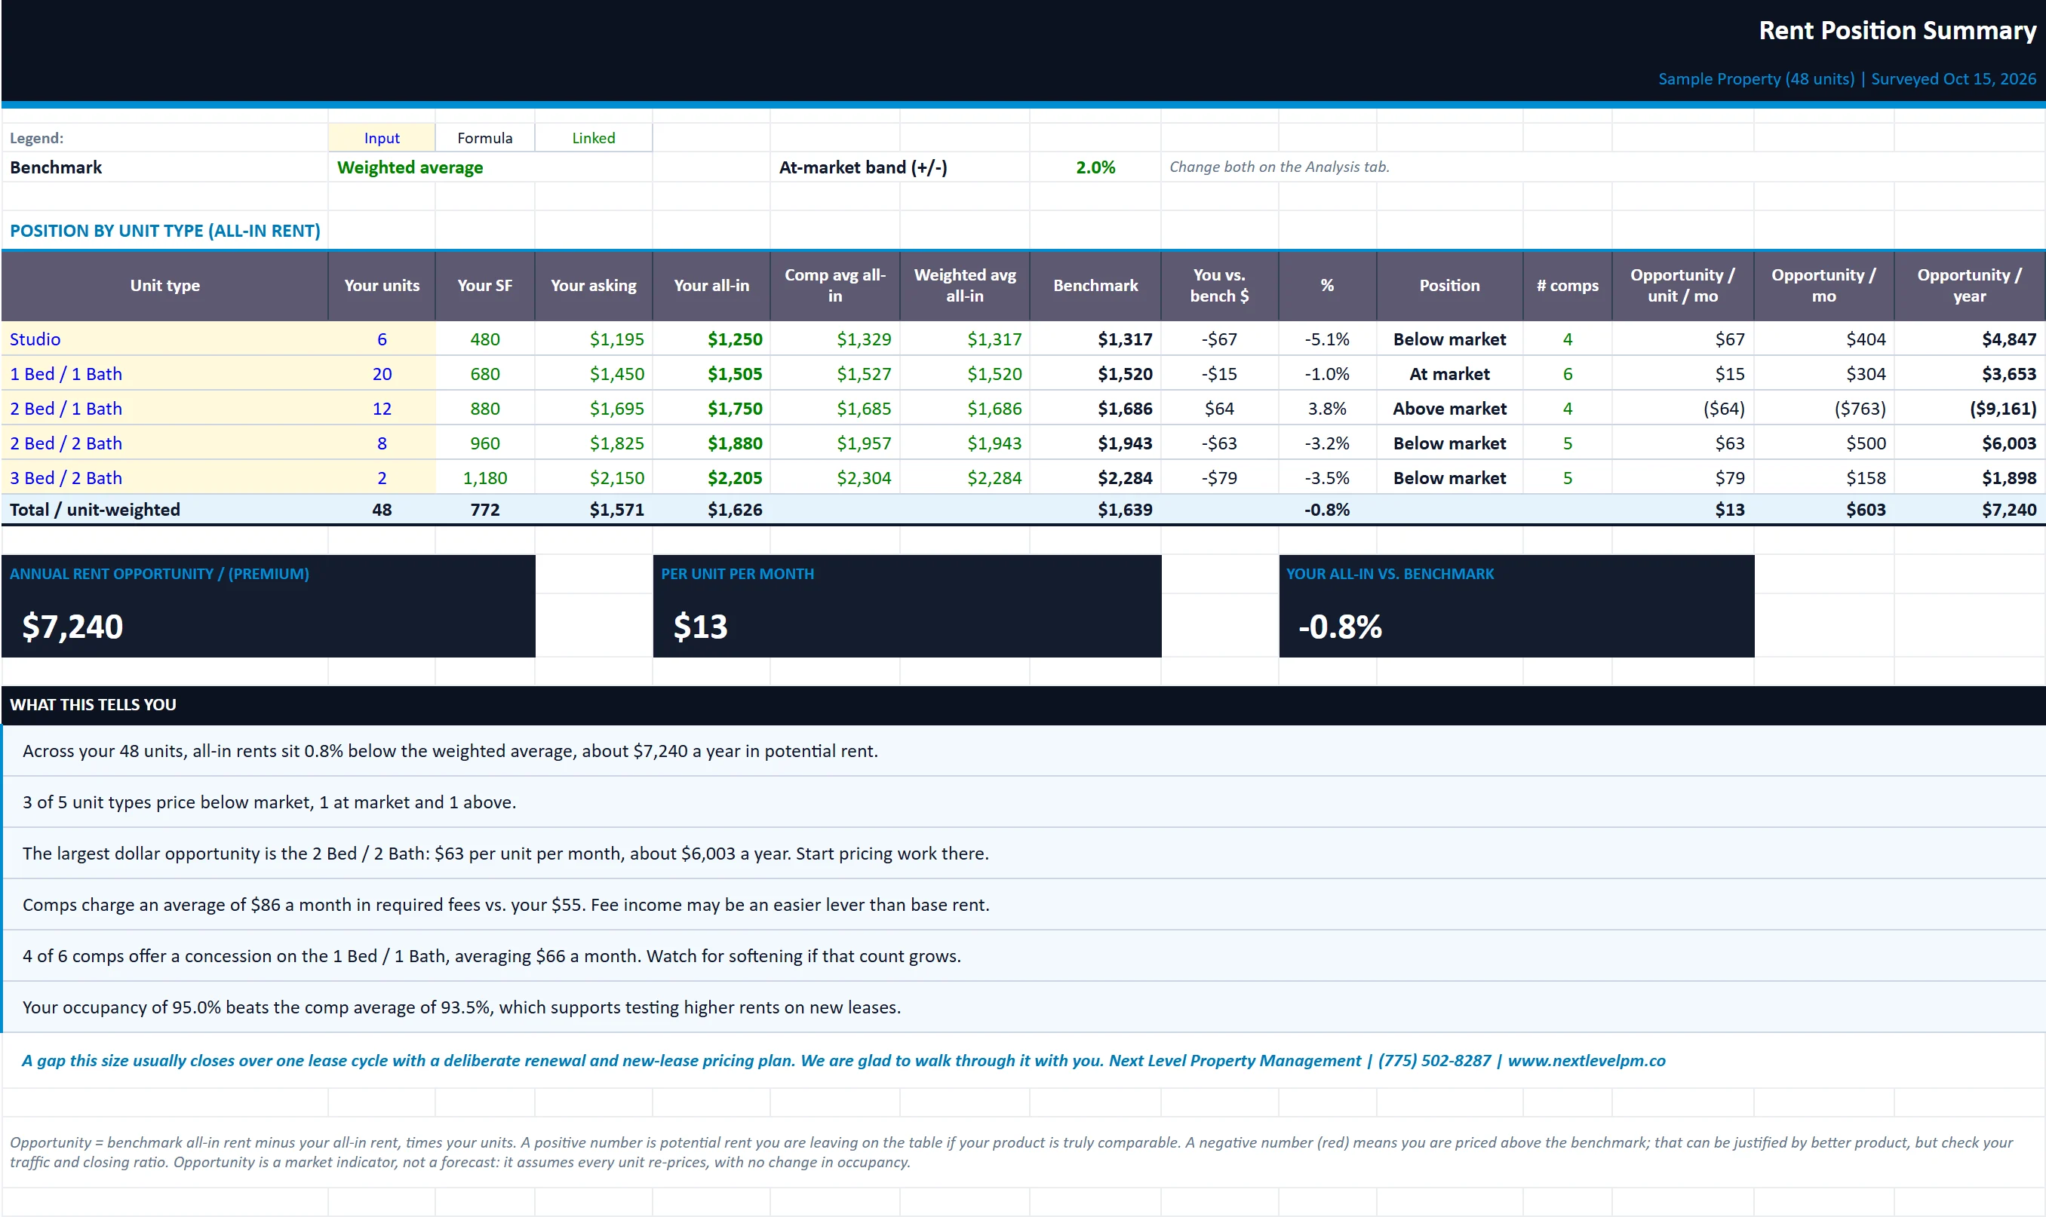Select the largest dollar opportunity insight line
This screenshot has height=1217, width=2046.
(x=1023, y=853)
